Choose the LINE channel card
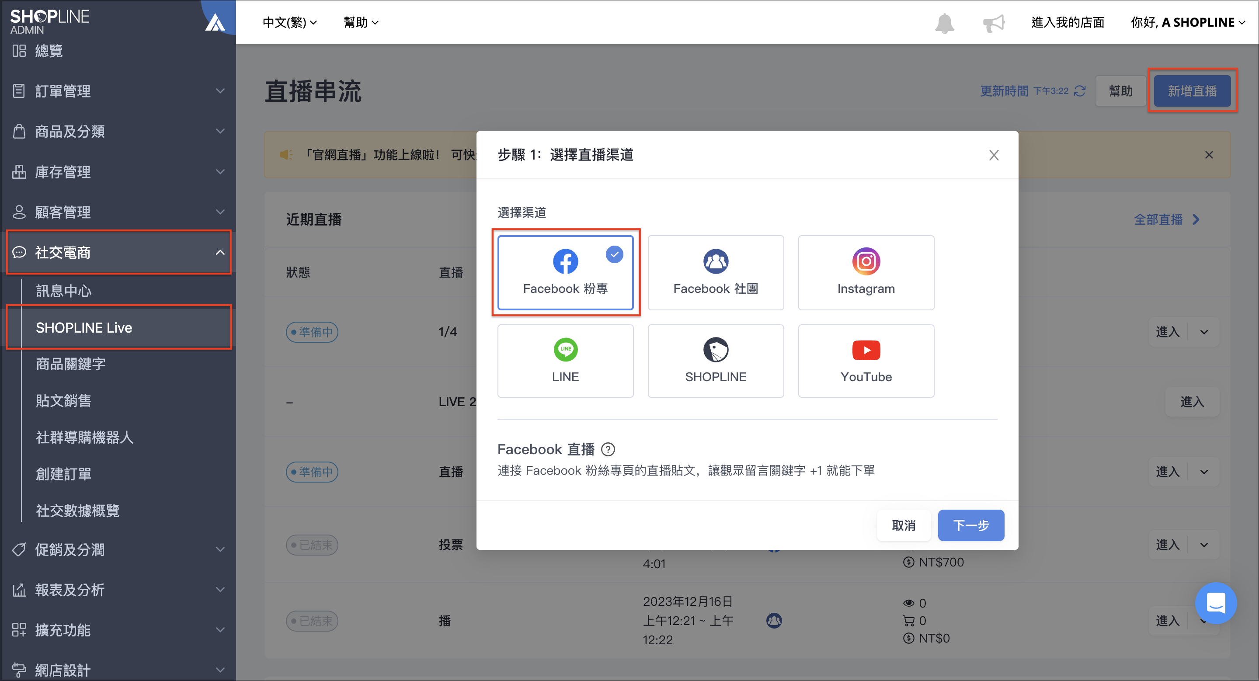1259x681 pixels. (565, 361)
